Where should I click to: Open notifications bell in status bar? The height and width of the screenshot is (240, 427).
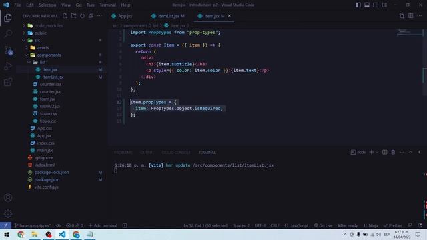click(420, 225)
